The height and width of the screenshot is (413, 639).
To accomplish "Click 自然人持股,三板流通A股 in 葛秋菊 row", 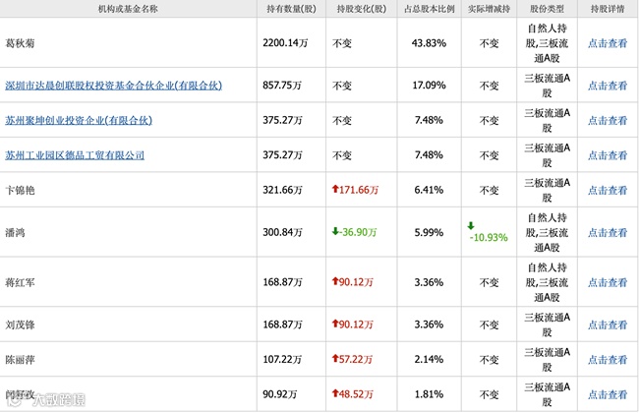I will (547, 43).
